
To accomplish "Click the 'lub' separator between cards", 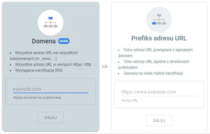I will (x=105, y=66).
